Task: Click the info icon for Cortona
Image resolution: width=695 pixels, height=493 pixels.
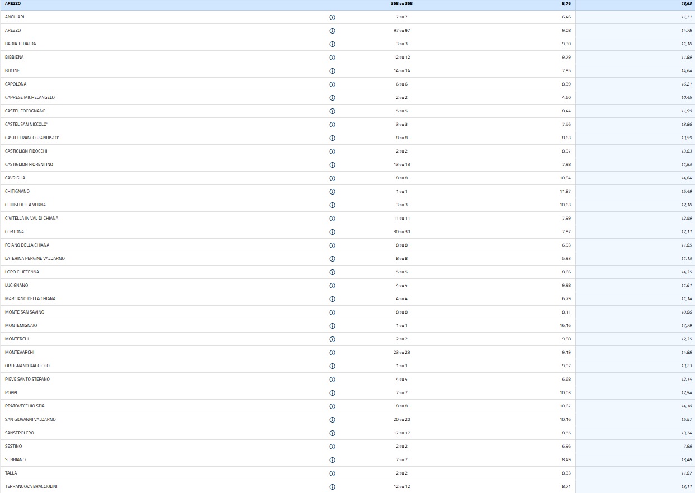Action: point(332,232)
